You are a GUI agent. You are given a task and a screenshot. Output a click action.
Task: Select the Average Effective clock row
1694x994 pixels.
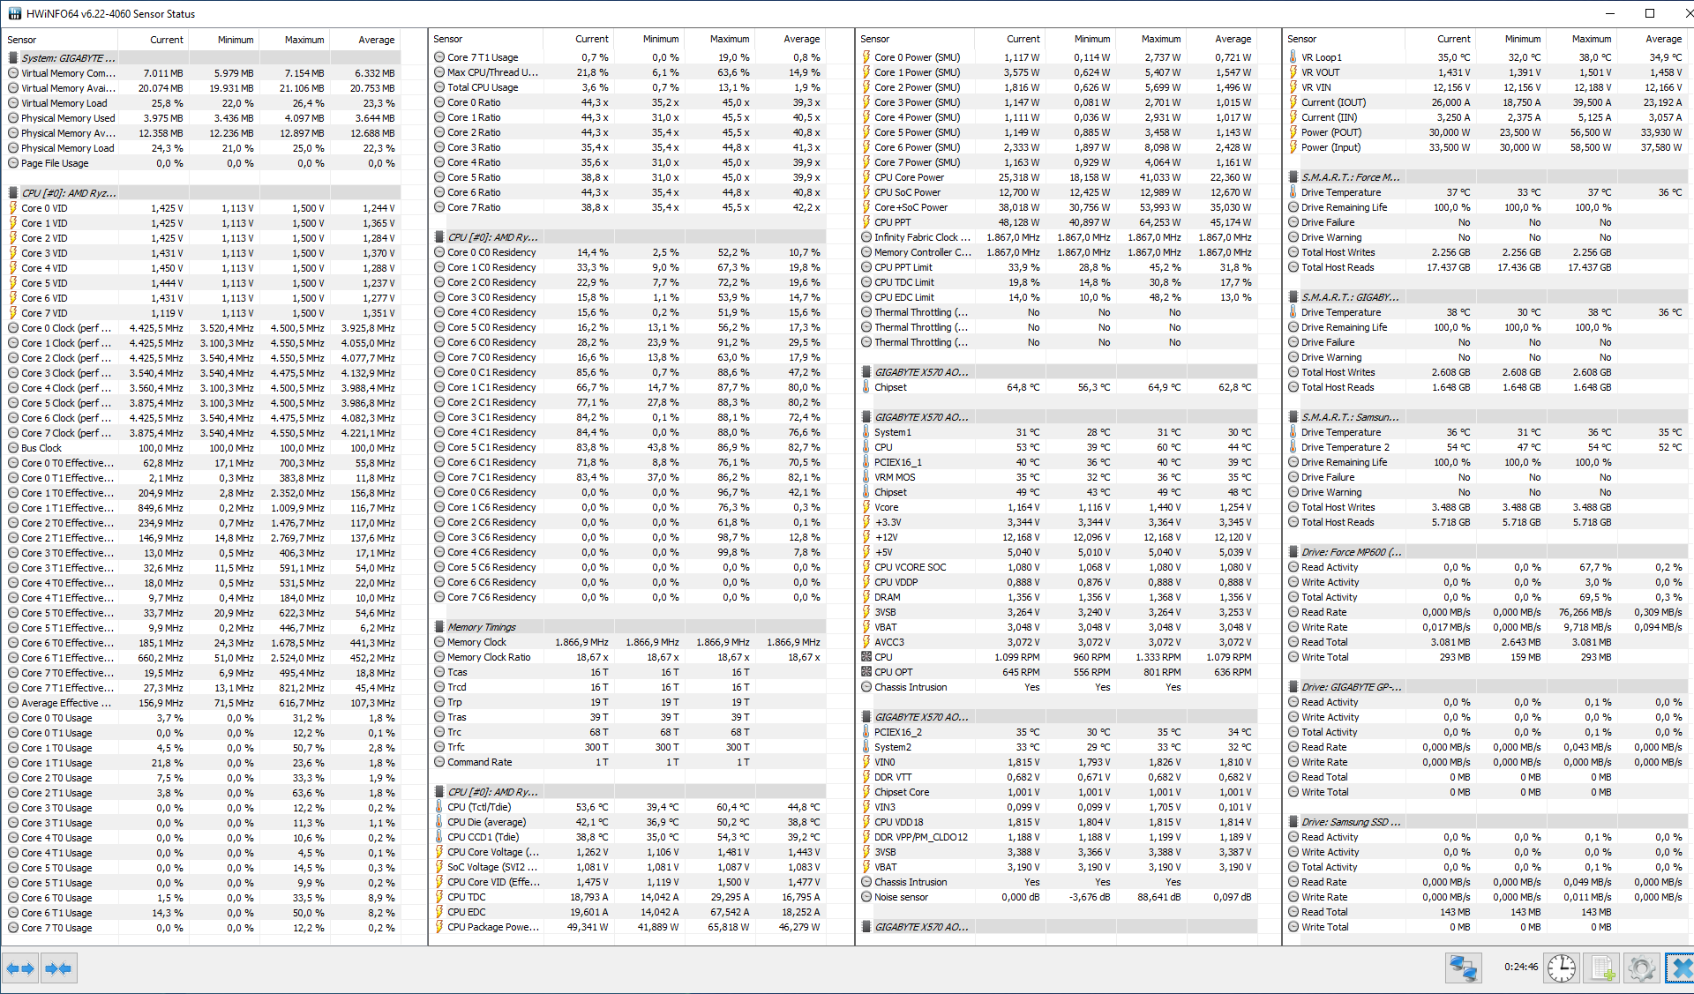(203, 703)
